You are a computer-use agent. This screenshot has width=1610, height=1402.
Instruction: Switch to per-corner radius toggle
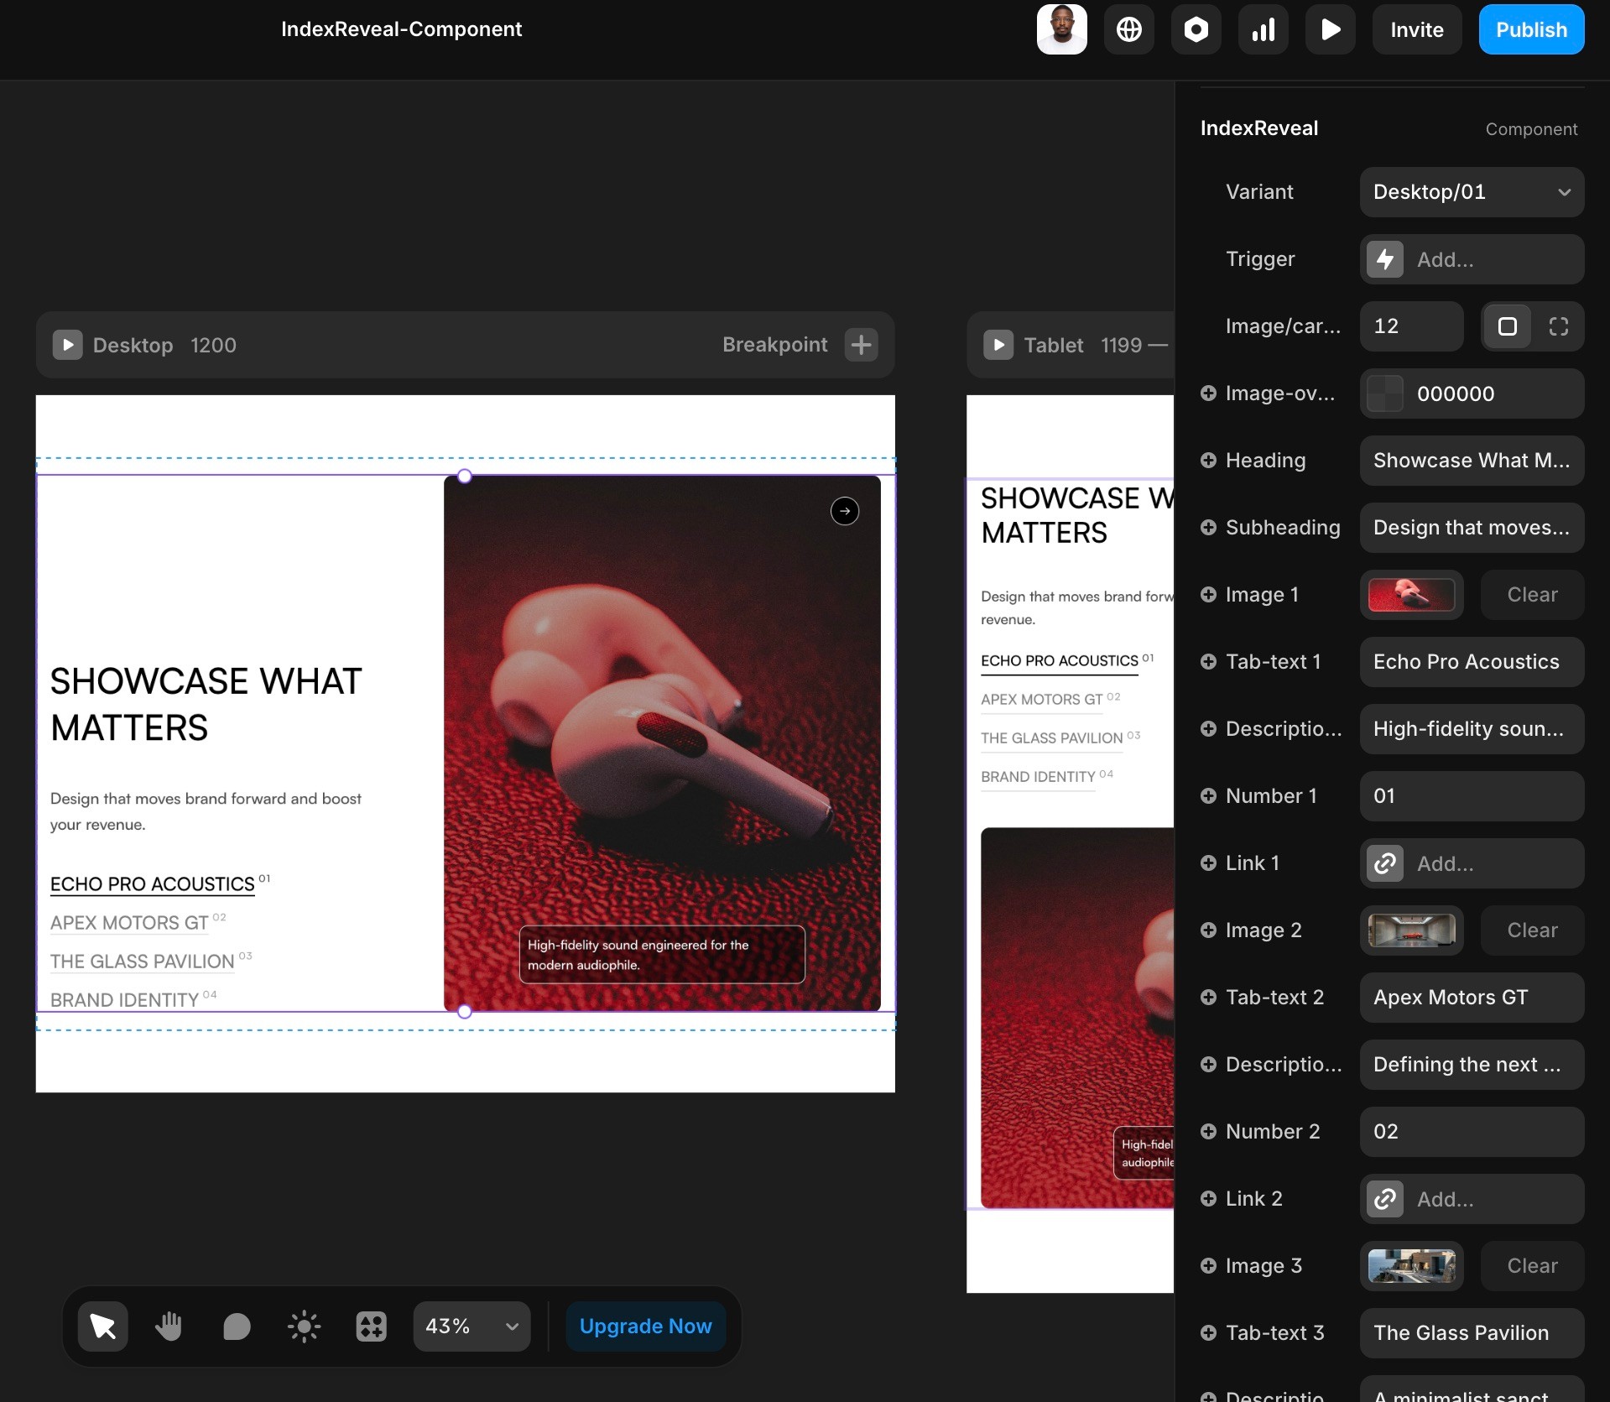(x=1558, y=326)
